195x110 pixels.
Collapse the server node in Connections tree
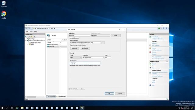point(26,41)
